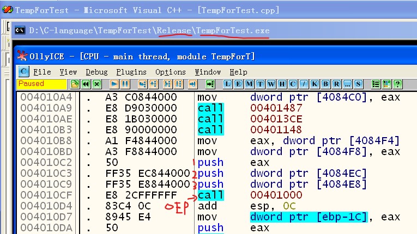The height and width of the screenshot is (234, 417).
Task: Open the Memory map with M button
Action: click(249, 84)
